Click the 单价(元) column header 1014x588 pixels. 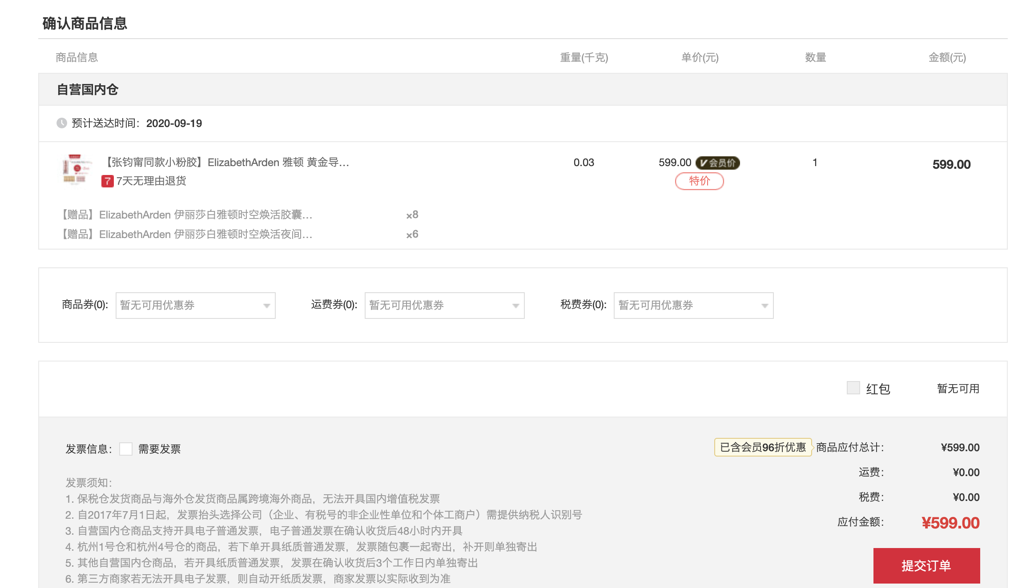point(700,58)
